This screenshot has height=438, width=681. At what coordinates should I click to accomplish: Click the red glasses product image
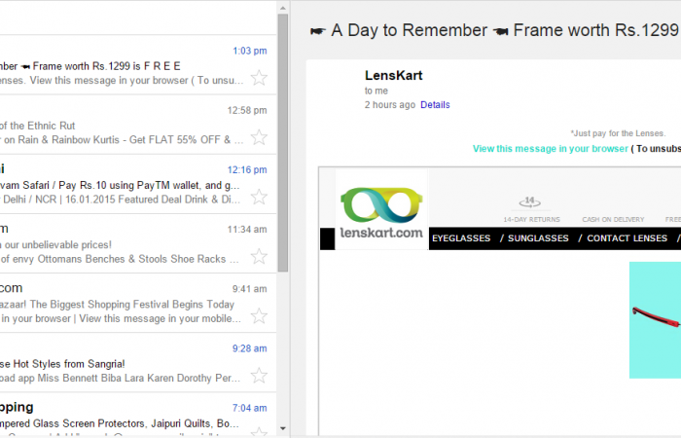(x=655, y=316)
